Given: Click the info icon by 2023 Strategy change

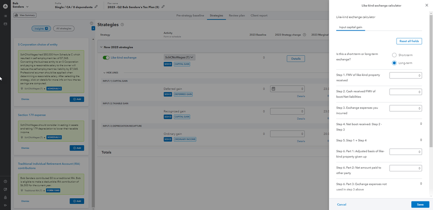Looking at the screenshot, I should pos(304,35).
